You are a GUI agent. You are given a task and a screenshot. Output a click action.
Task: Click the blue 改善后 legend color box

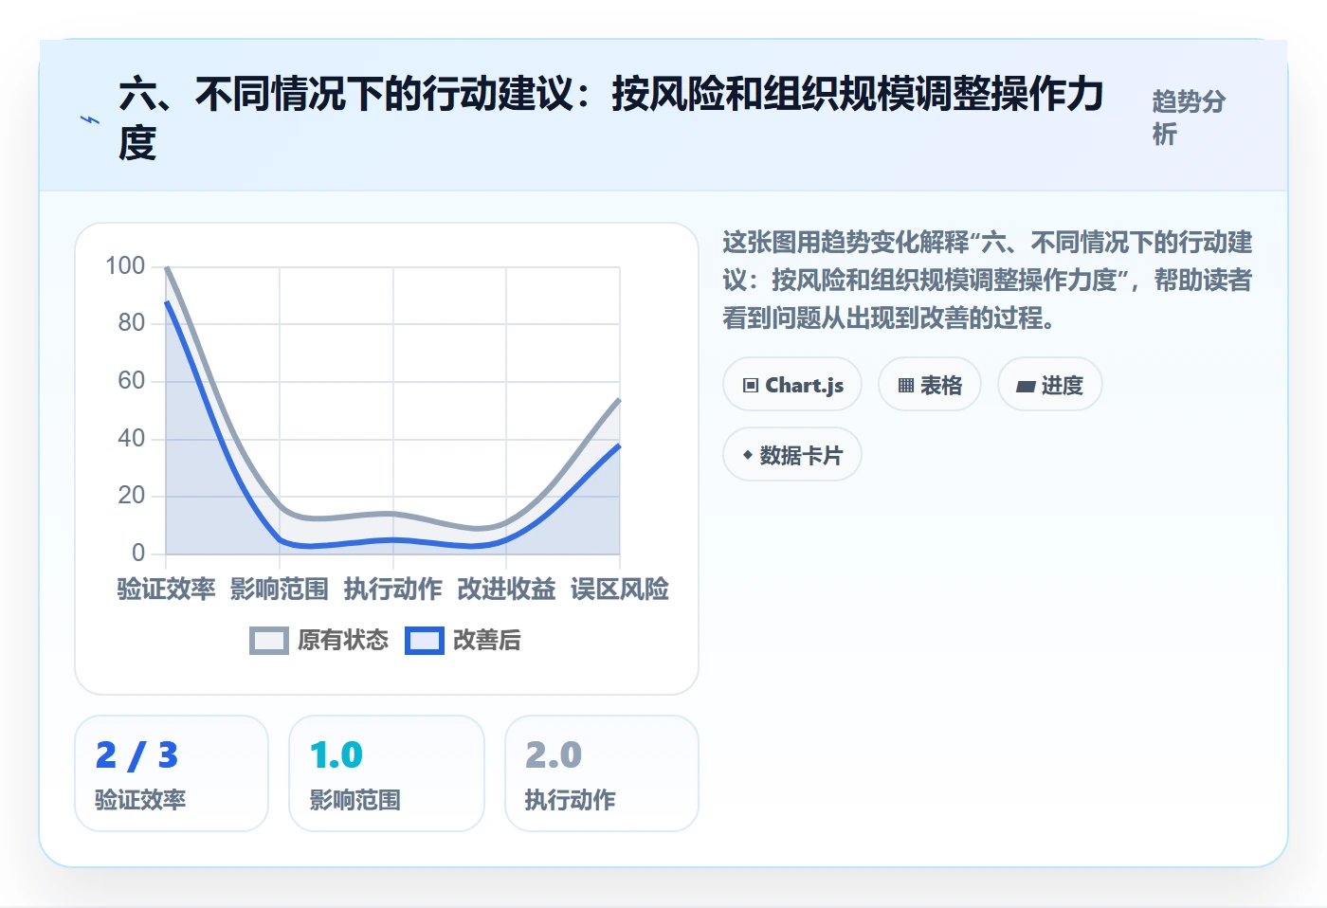click(425, 641)
